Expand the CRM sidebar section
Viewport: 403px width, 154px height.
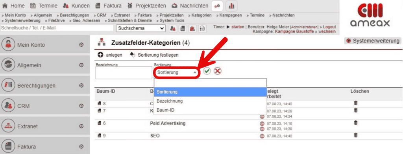coord(81,106)
